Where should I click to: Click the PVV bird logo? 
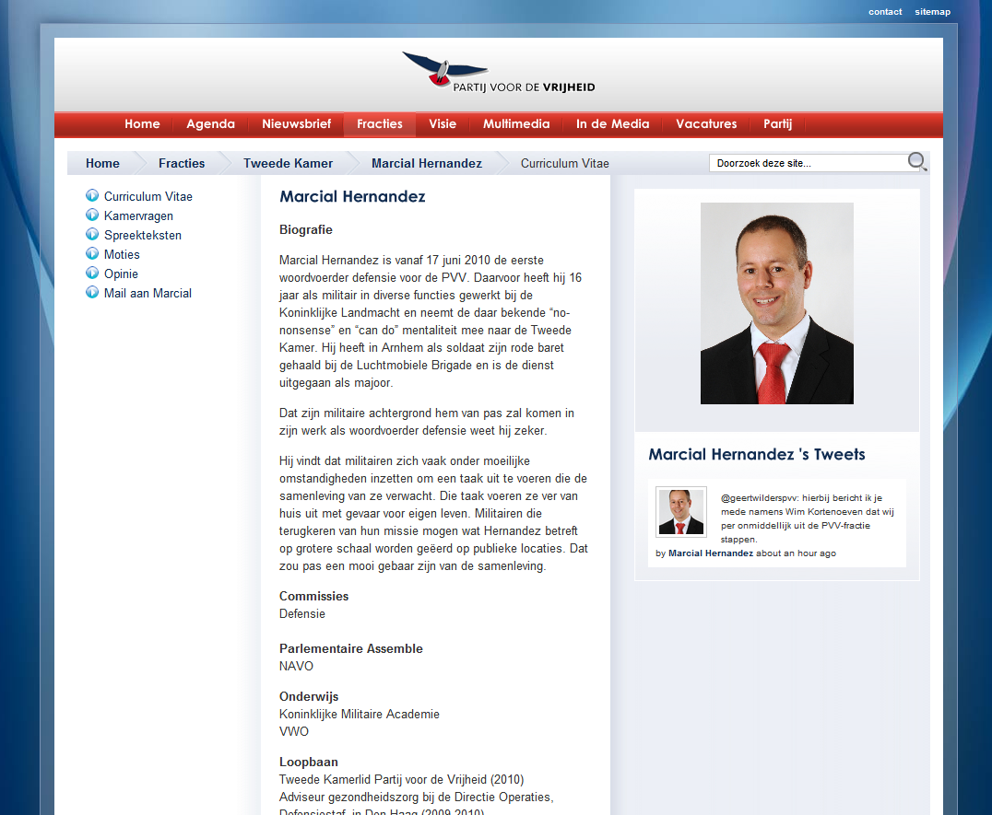point(498,72)
